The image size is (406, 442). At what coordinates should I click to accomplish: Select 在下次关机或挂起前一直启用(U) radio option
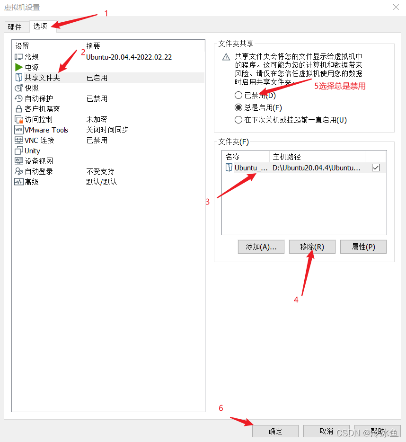[x=238, y=120]
